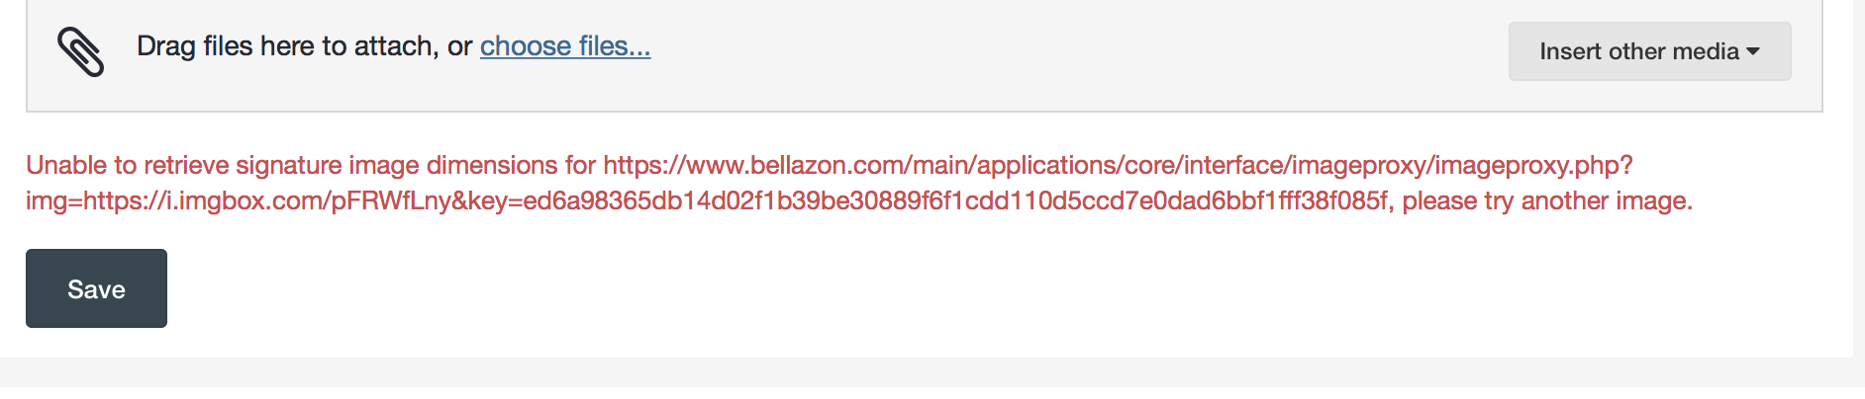Viewport: 1865px width, 399px height.
Task: Click the caret arrow beside Insert other media
Action: pos(1753,51)
